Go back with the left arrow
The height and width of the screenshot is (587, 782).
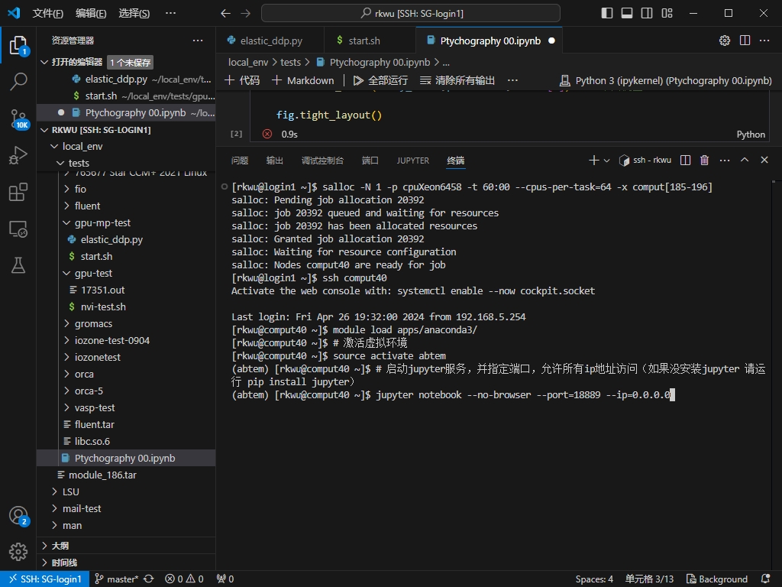tap(225, 14)
